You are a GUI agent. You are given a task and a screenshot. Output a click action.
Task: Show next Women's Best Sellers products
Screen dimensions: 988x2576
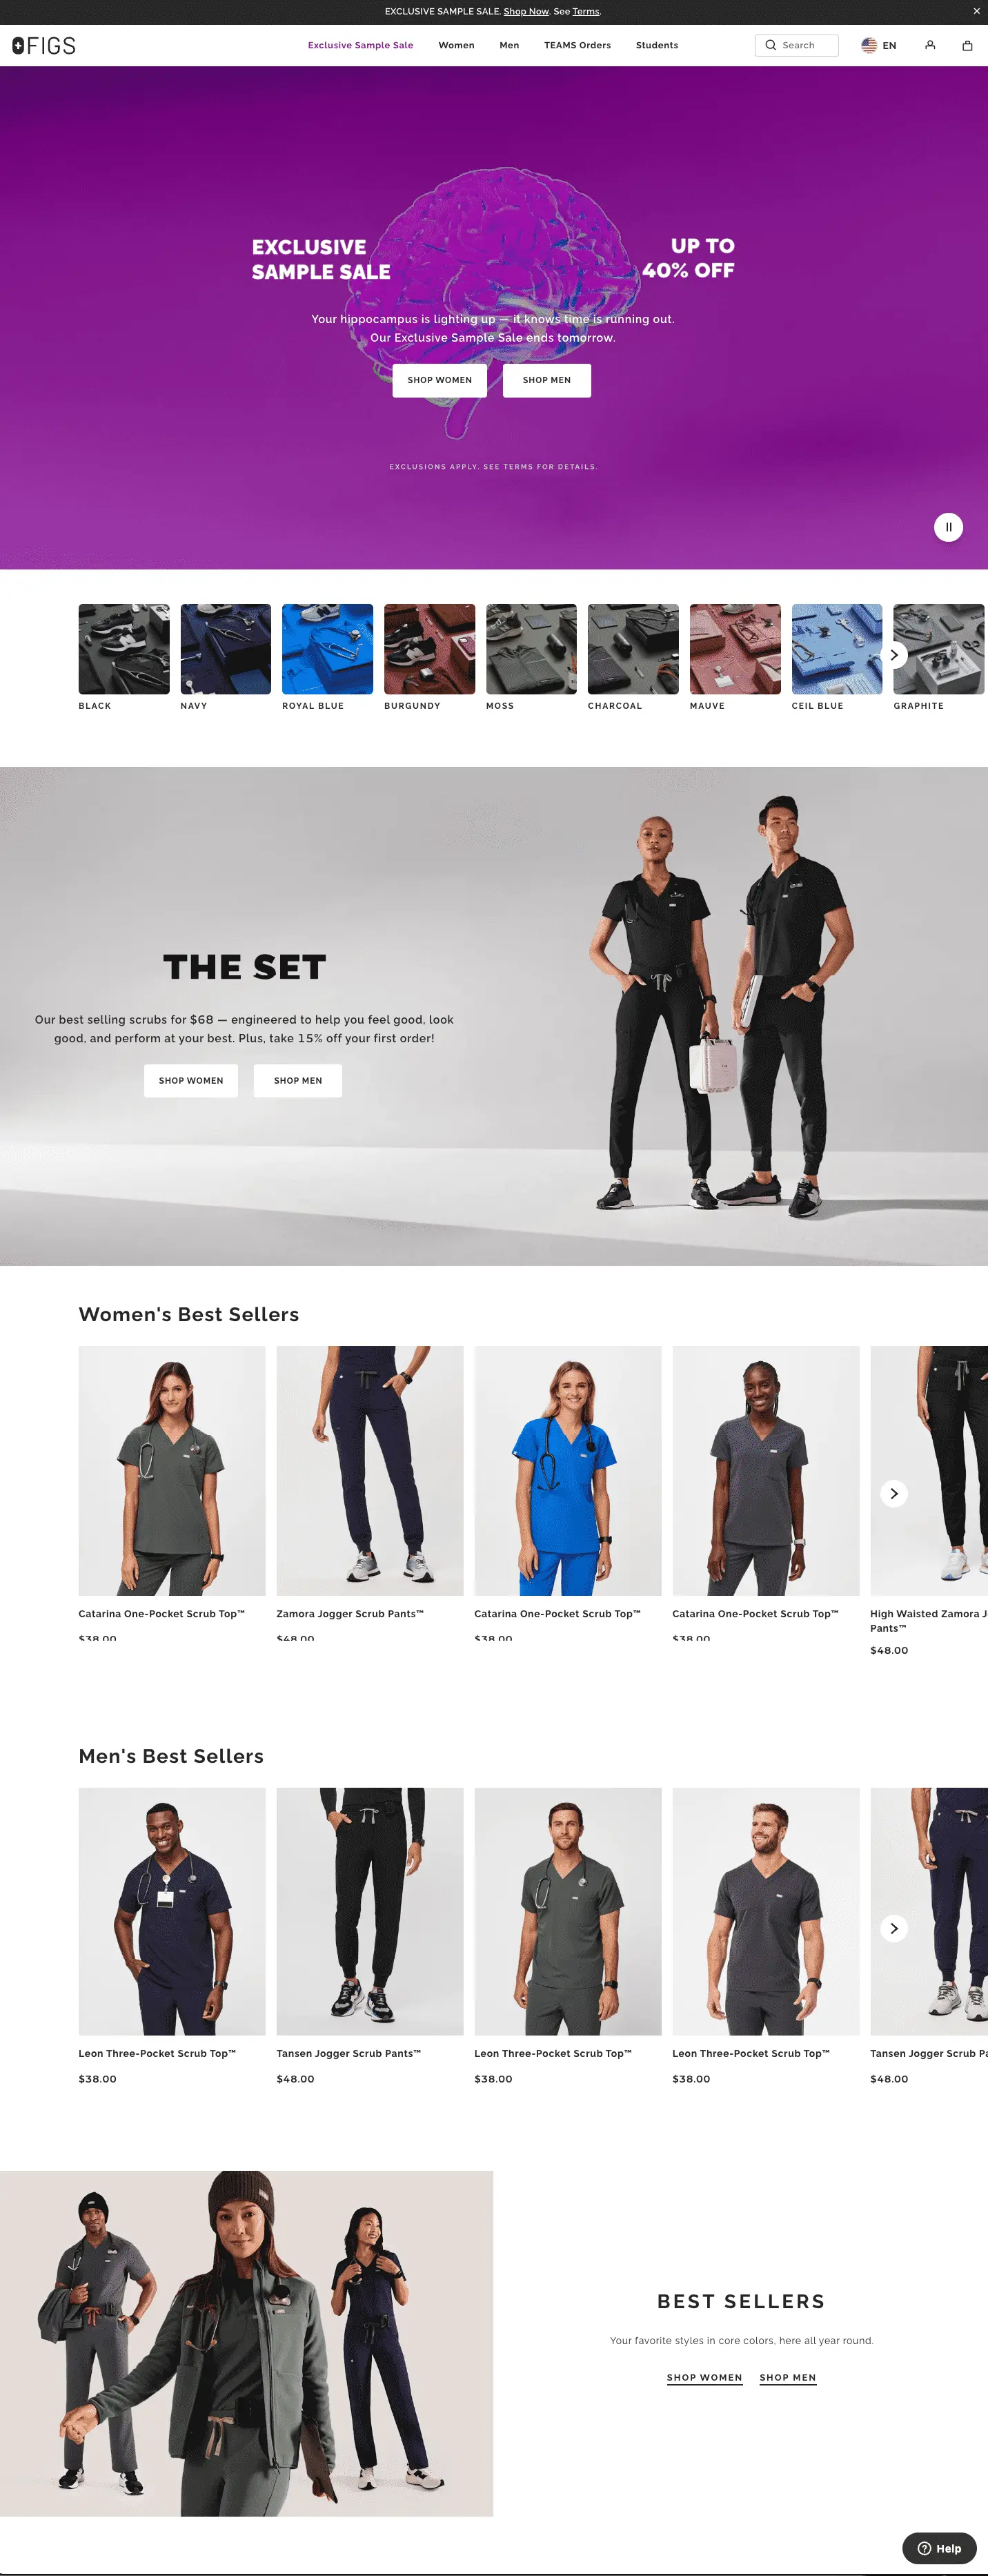pos(894,1493)
